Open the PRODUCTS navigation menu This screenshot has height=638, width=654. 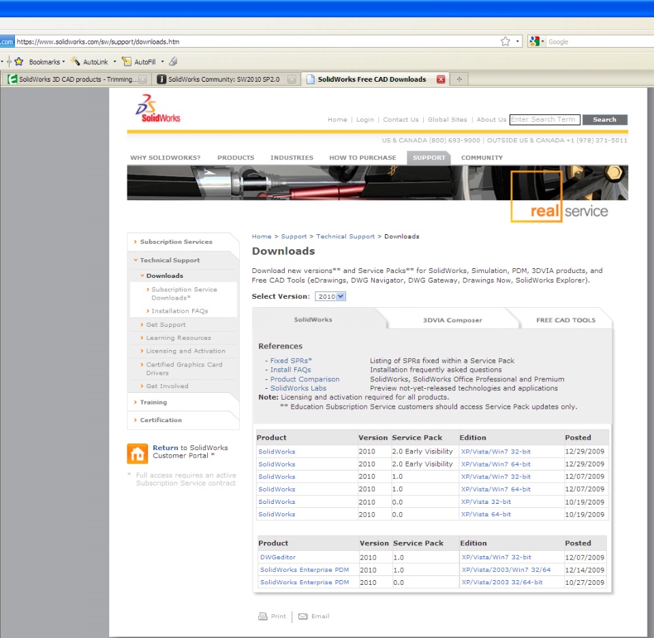click(x=236, y=157)
